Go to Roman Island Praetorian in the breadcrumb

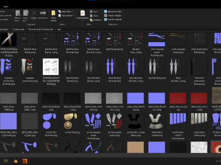coord(41,29)
